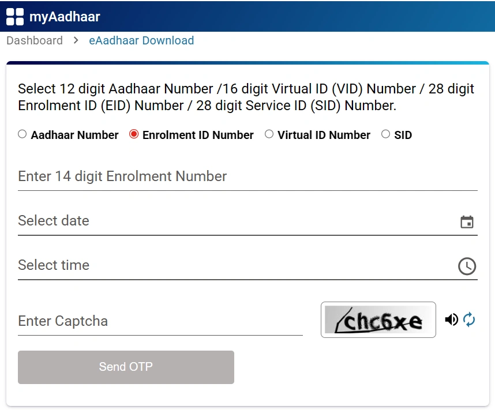Viewport: 495px width, 410px height.
Task: Select the Virtual ID Number radio button
Action: (x=269, y=133)
